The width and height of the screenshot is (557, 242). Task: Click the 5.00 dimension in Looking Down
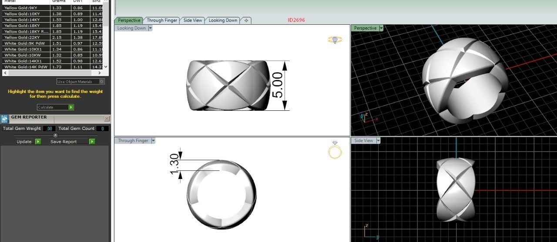tap(277, 85)
